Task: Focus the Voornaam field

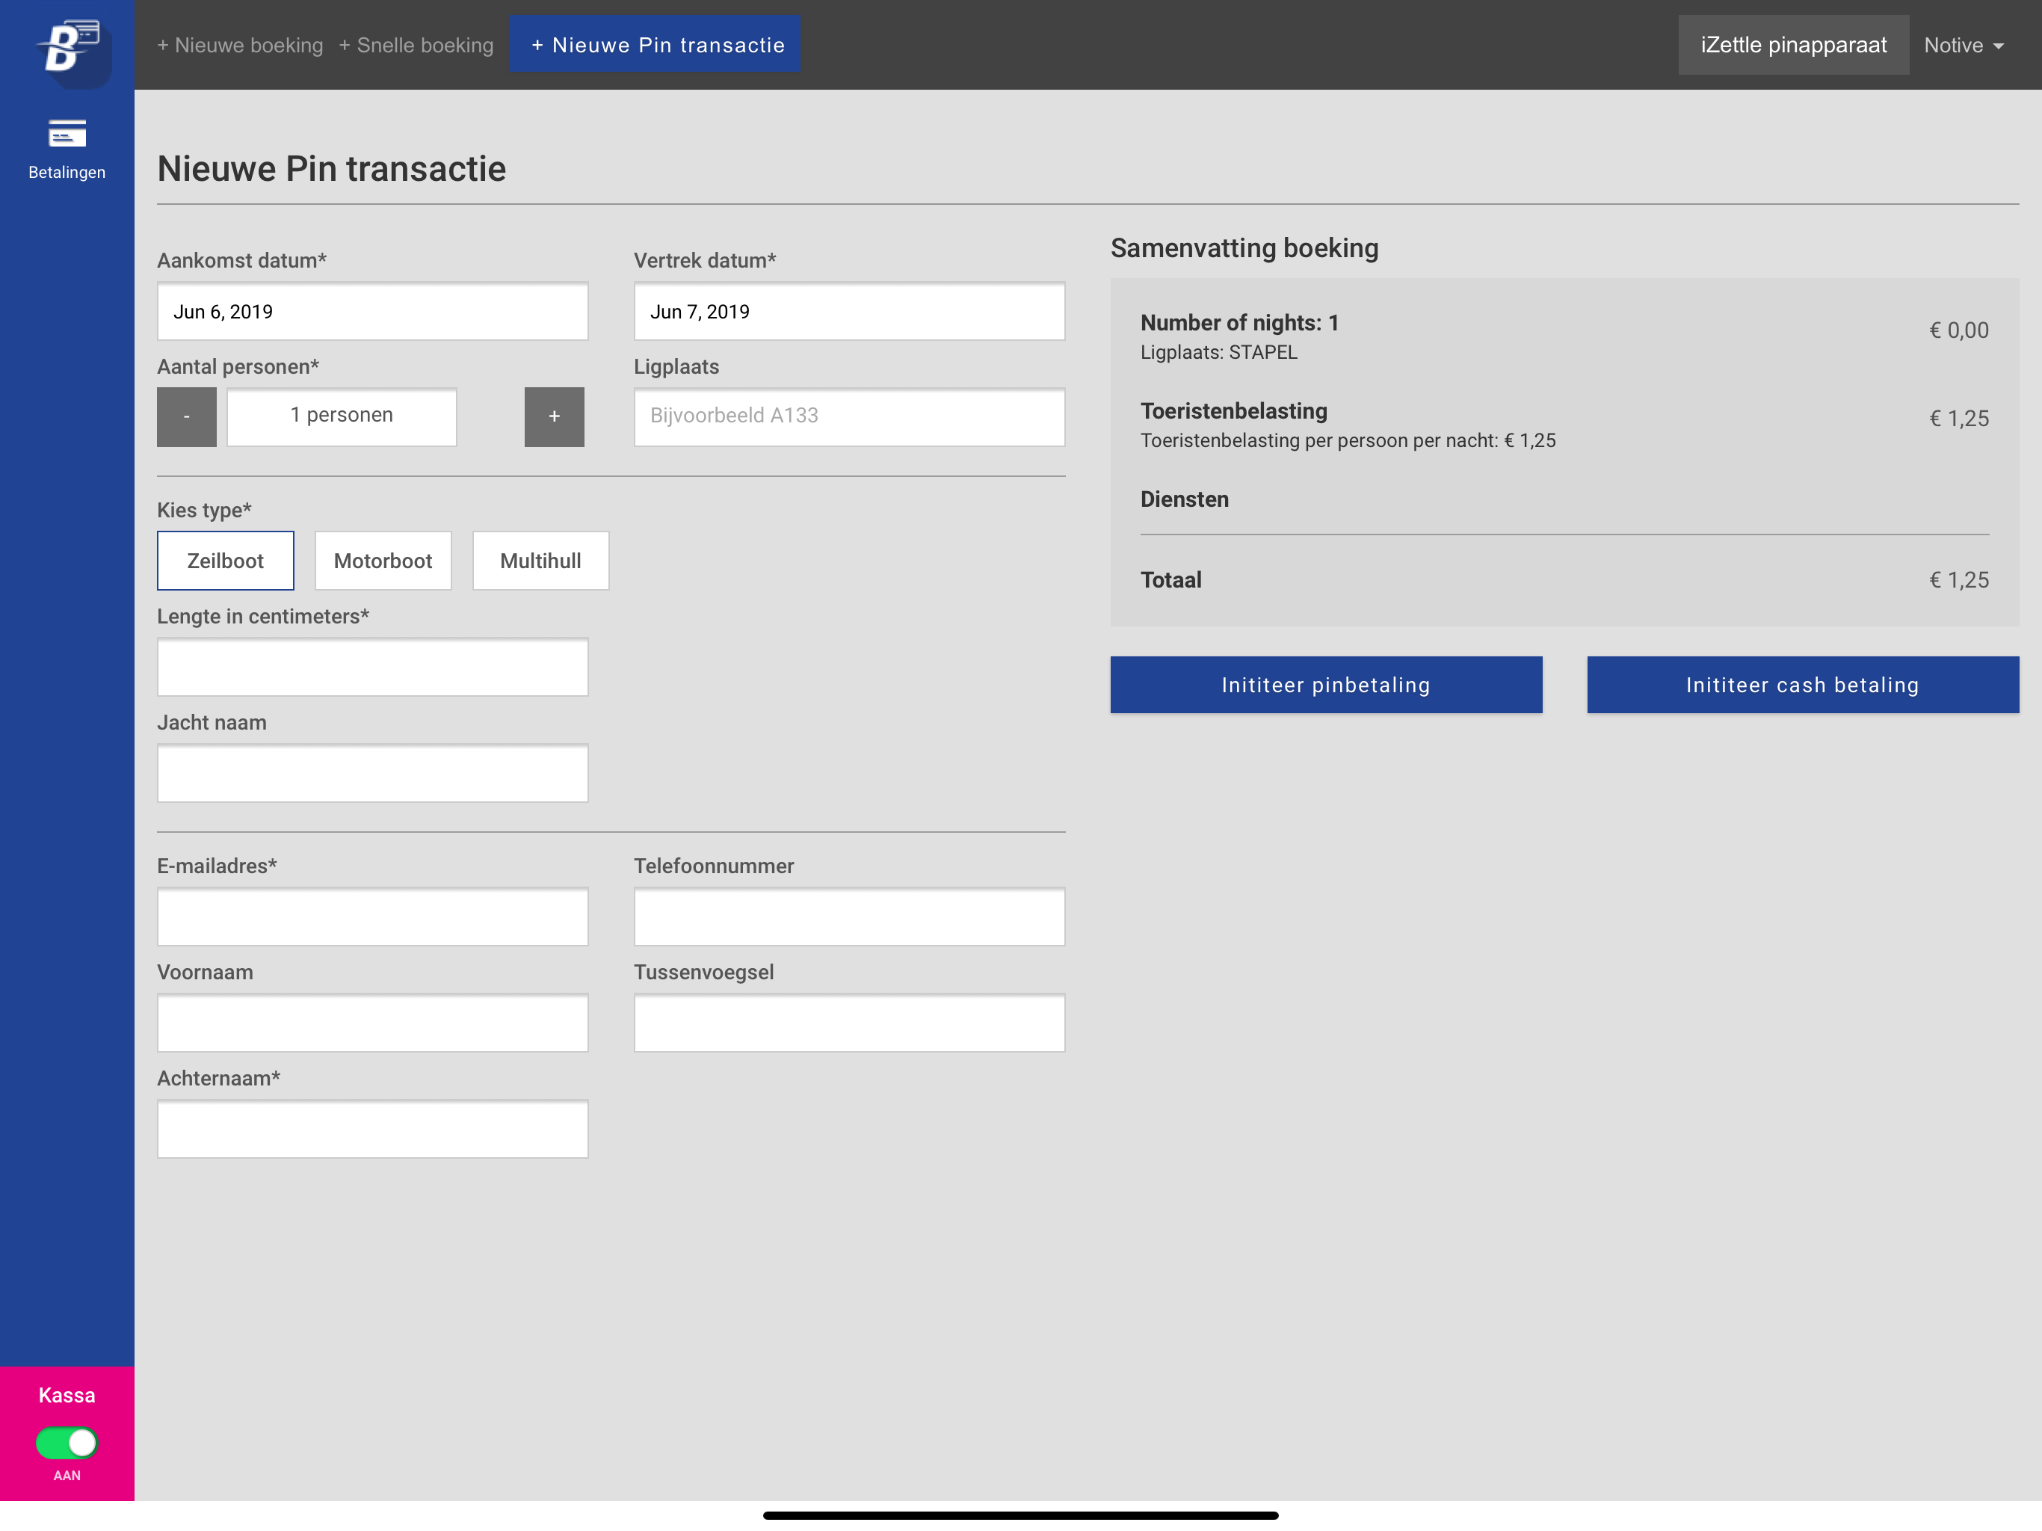Action: (373, 1023)
